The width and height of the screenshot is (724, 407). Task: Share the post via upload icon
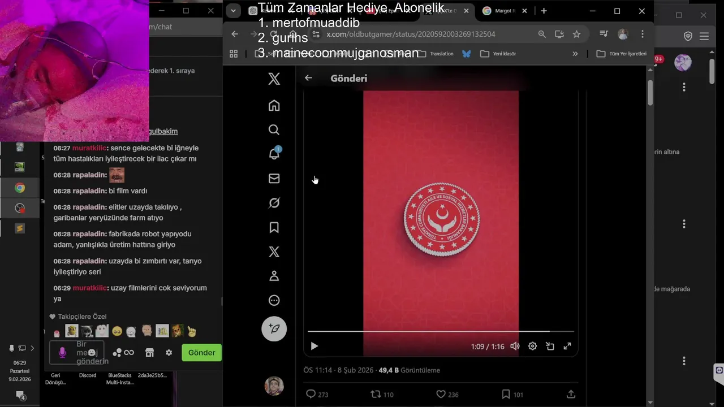coord(571,394)
